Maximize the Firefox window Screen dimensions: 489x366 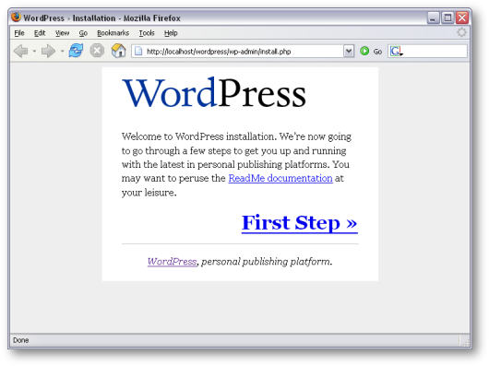click(x=447, y=18)
